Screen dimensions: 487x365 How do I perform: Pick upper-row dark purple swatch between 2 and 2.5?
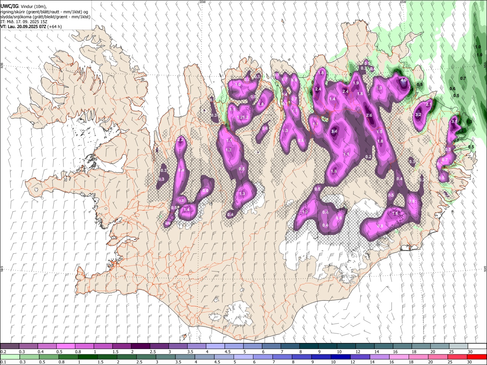pos(140,346)
